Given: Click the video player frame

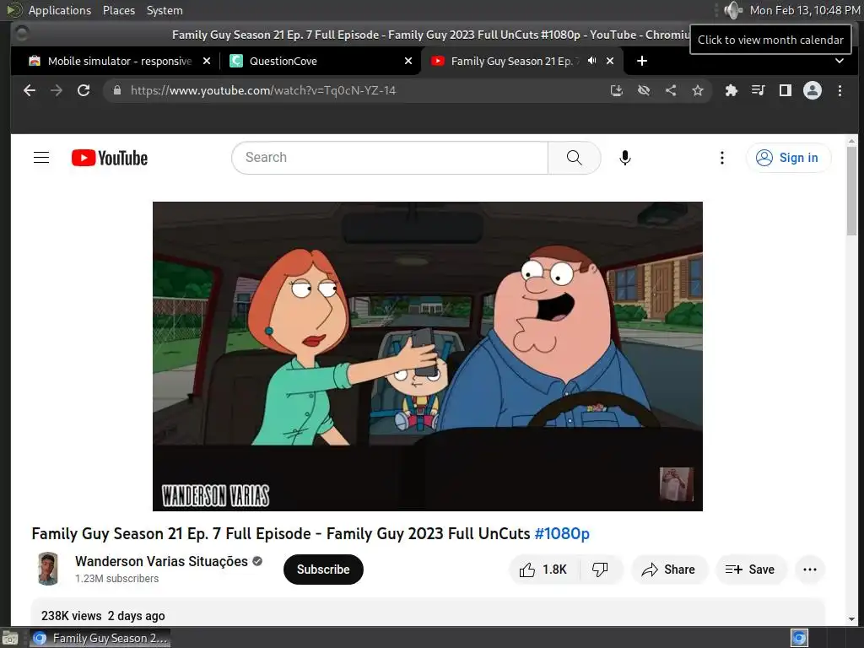Looking at the screenshot, I should pos(428,356).
